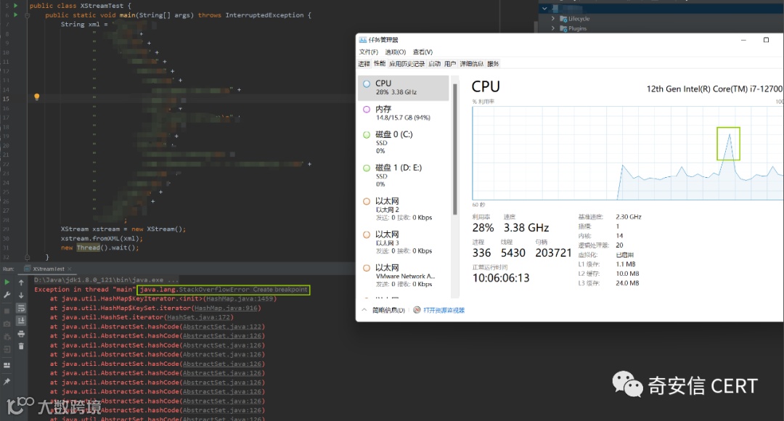
Task: Click uptime value 10:06:06:13
Action: click(501, 278)
